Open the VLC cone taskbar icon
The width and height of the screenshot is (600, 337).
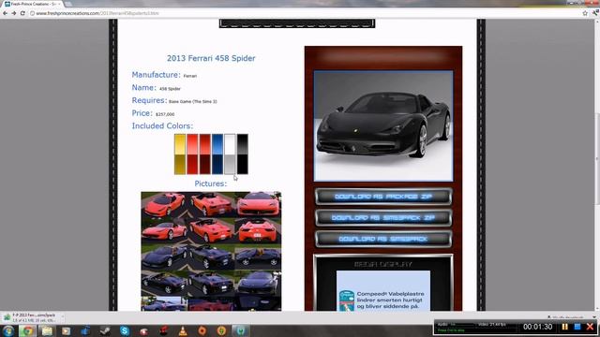click(183, 330)
